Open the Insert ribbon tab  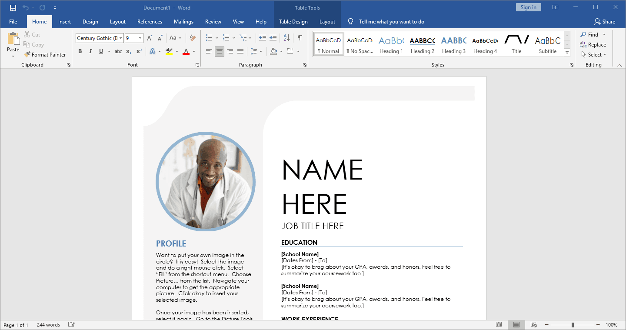point(64,22)
